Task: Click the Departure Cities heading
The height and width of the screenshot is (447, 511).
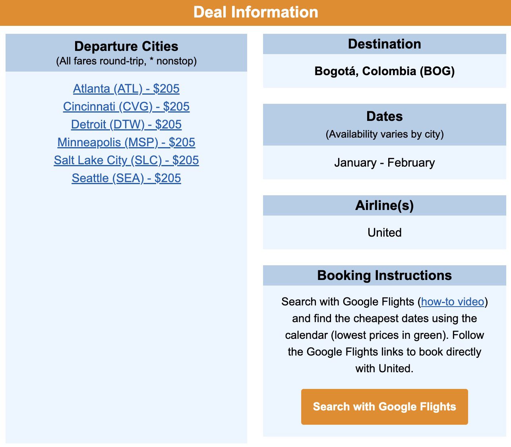Action: click(126, 46)
